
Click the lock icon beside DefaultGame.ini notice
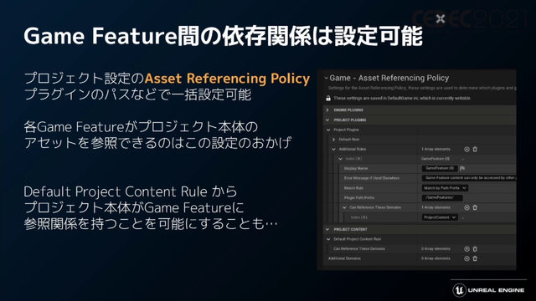coord(328,99)
